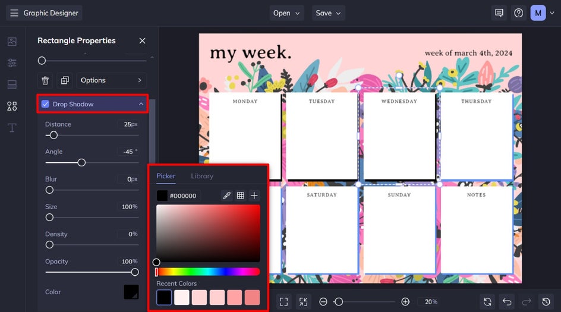Open the user profile avatar M
561x312 pixels.
click(x=538, y=13)
